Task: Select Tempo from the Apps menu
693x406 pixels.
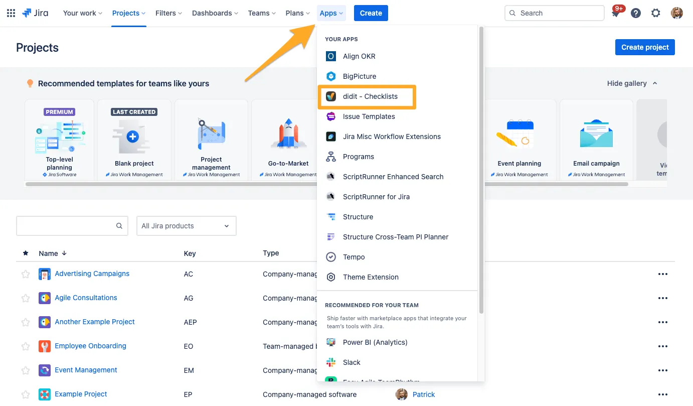Action: click(397, 257)
